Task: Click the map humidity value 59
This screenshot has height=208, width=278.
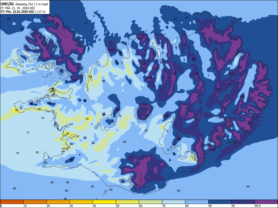Action: [x=90, y=77]
